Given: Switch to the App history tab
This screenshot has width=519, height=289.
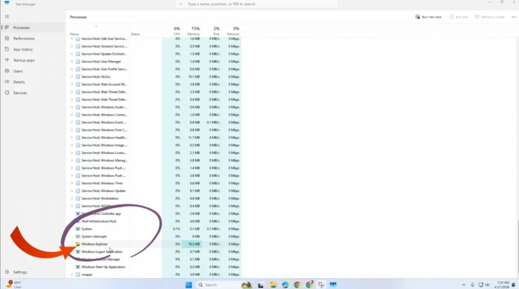Looking at the screenshot, I should tap(32, 49).
